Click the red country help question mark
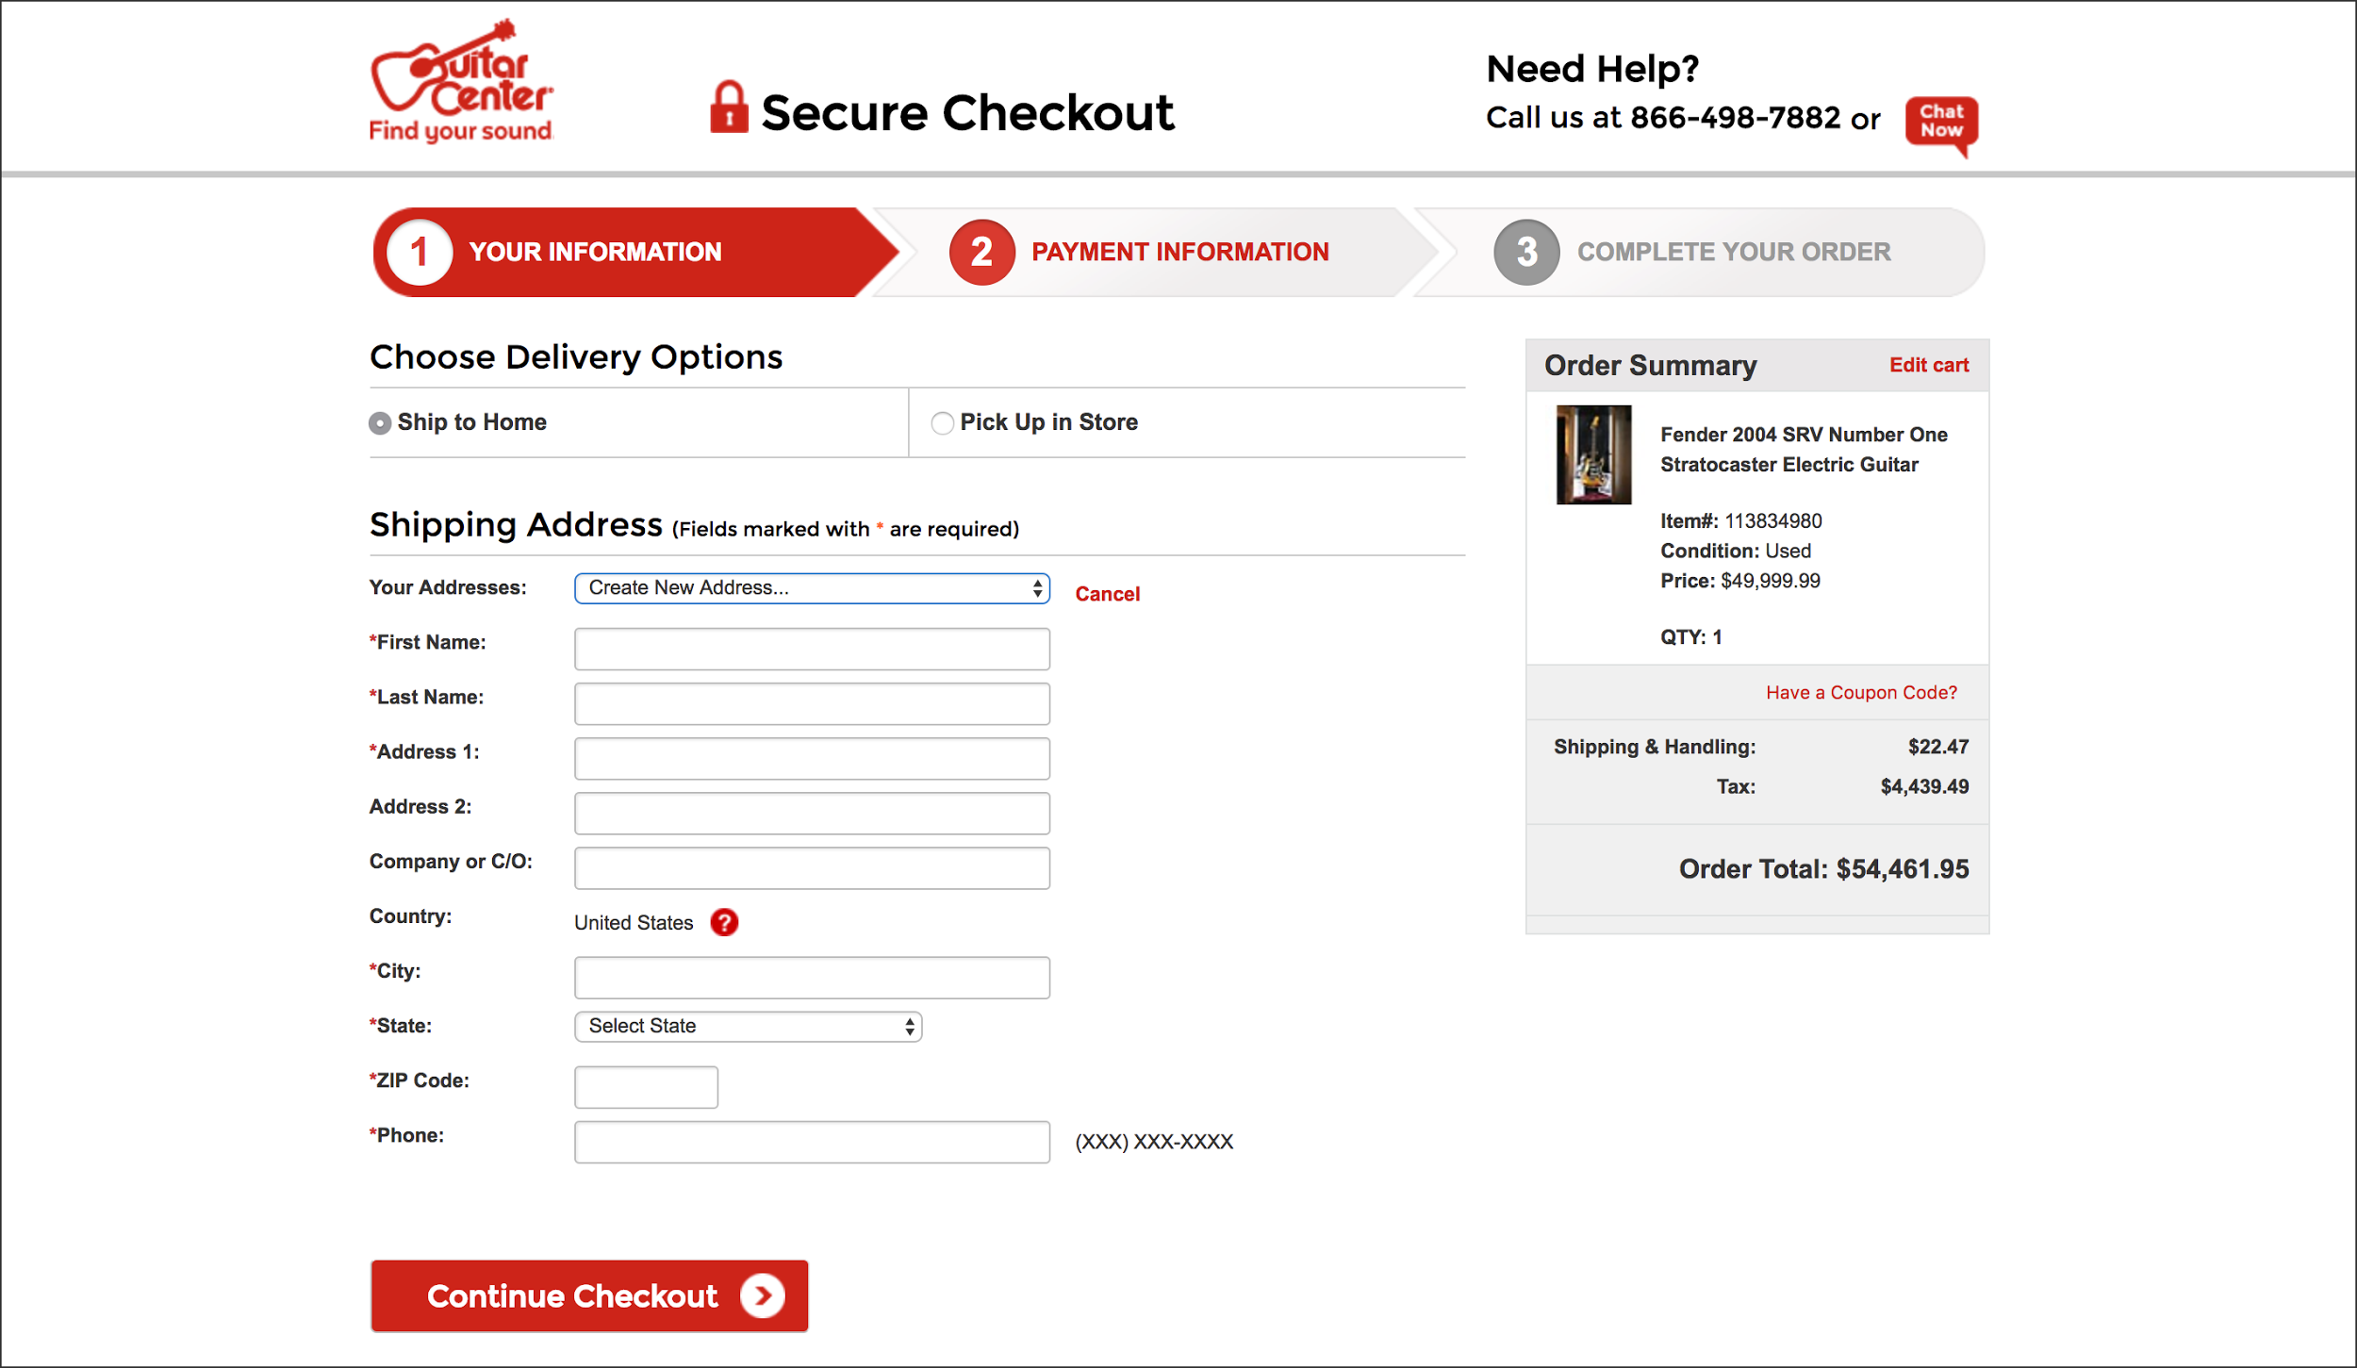Image resolution: width=2357 pixels, height=1368 pixels. [724, 922]
